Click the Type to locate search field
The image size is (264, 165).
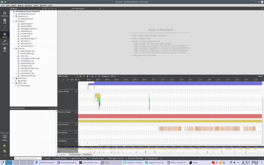click(28, 158)
